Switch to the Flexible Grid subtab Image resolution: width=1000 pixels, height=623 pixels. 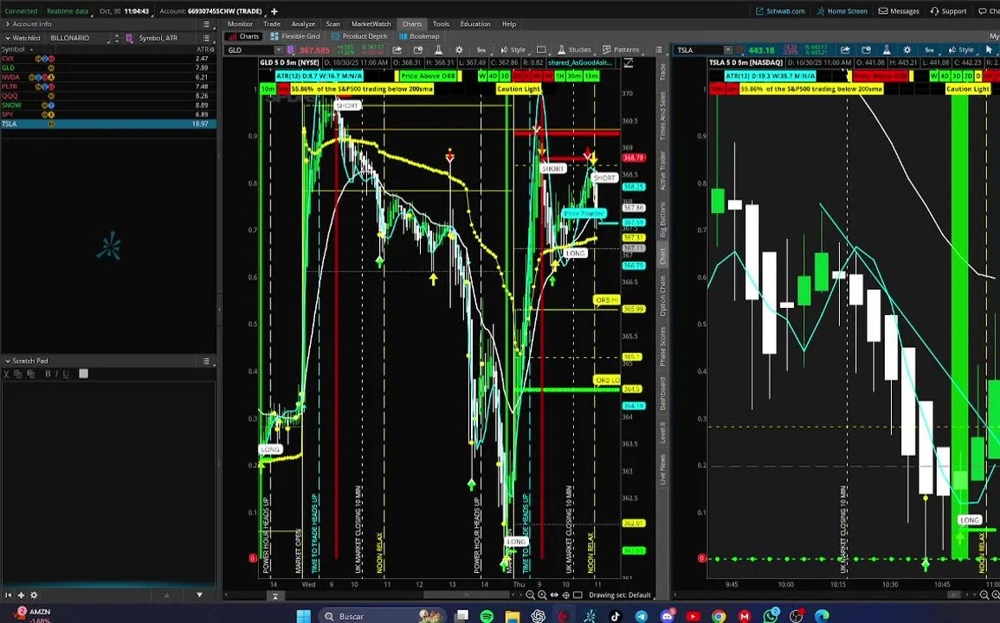pos(294,36)
